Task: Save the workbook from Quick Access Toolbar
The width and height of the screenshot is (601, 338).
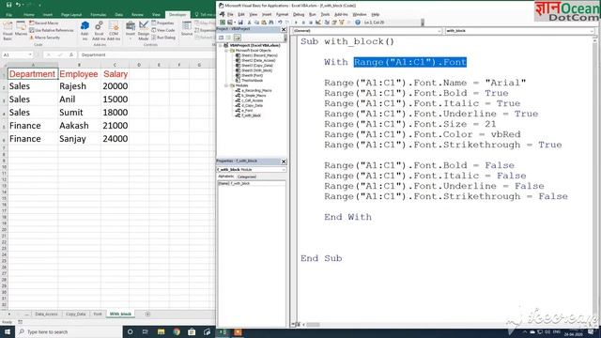Action: click(8, 5)
